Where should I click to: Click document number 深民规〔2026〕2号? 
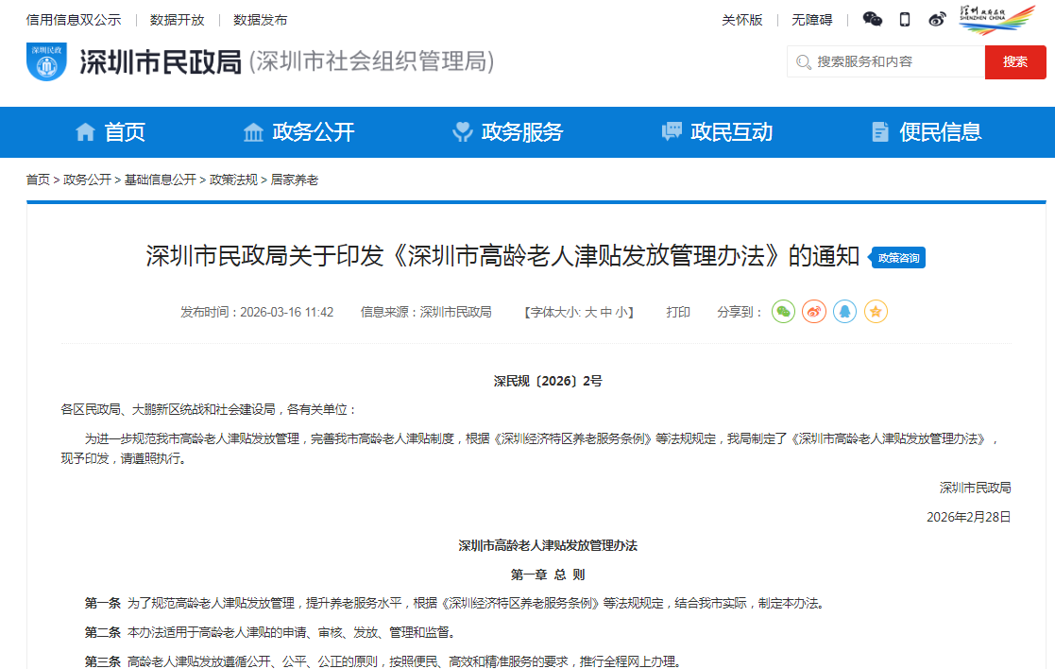point(548,382)
